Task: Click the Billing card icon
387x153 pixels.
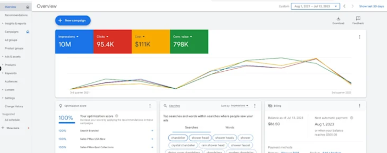Action: (x=270, y=106)
